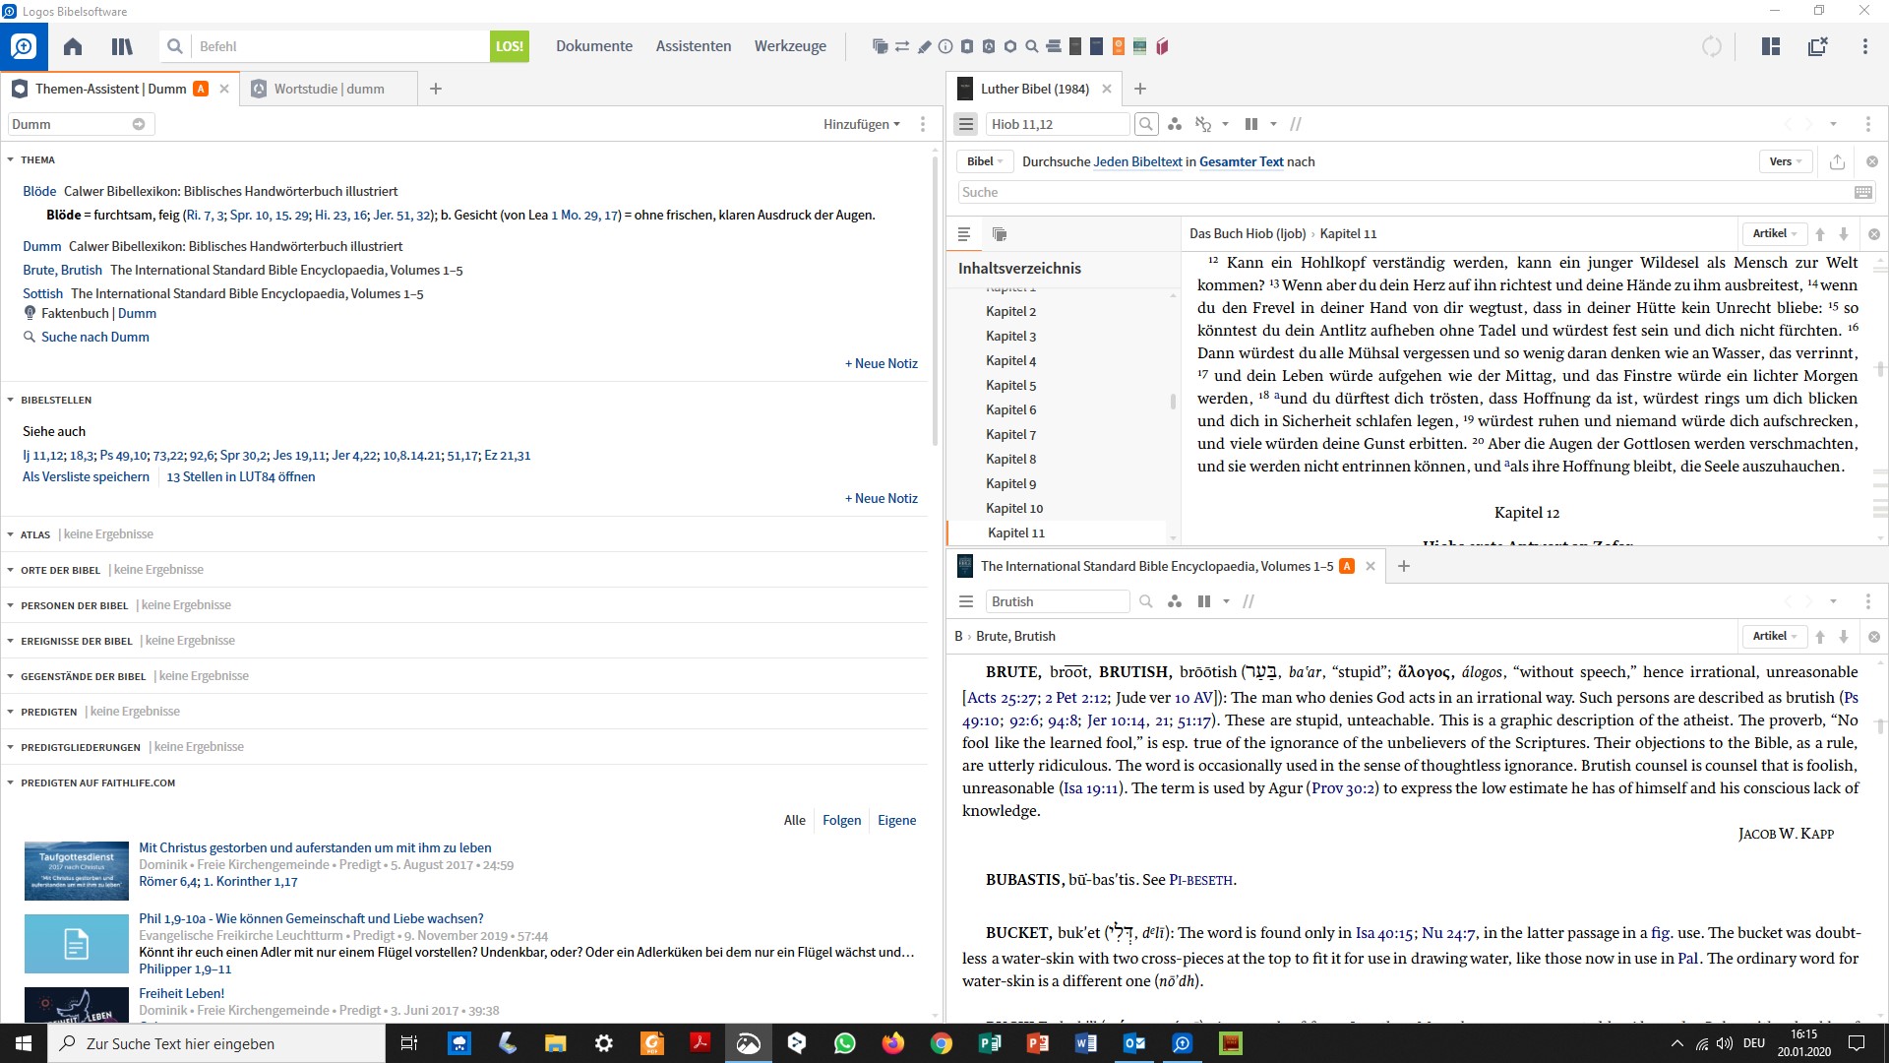Screen dimensions: 1889x1063
Task: Expand the PREDIGTEN section
Action: [10, 712]
